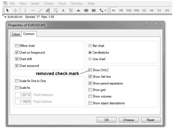174x130 pixels.
Task: Click the Reset button
Action: (x=150, y=120)
